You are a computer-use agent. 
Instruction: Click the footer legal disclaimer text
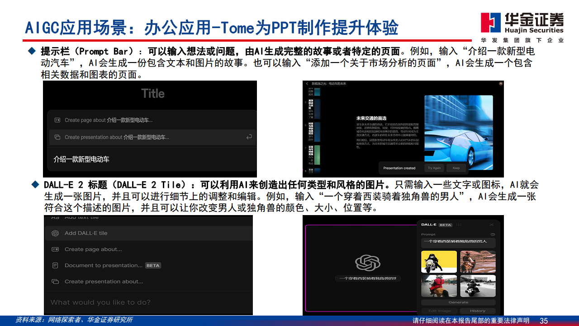coord(471,321)
